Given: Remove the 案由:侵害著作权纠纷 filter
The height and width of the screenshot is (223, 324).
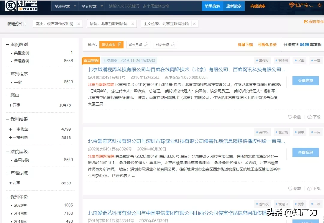Looking at the screenshot, I should tap(79, 24).
